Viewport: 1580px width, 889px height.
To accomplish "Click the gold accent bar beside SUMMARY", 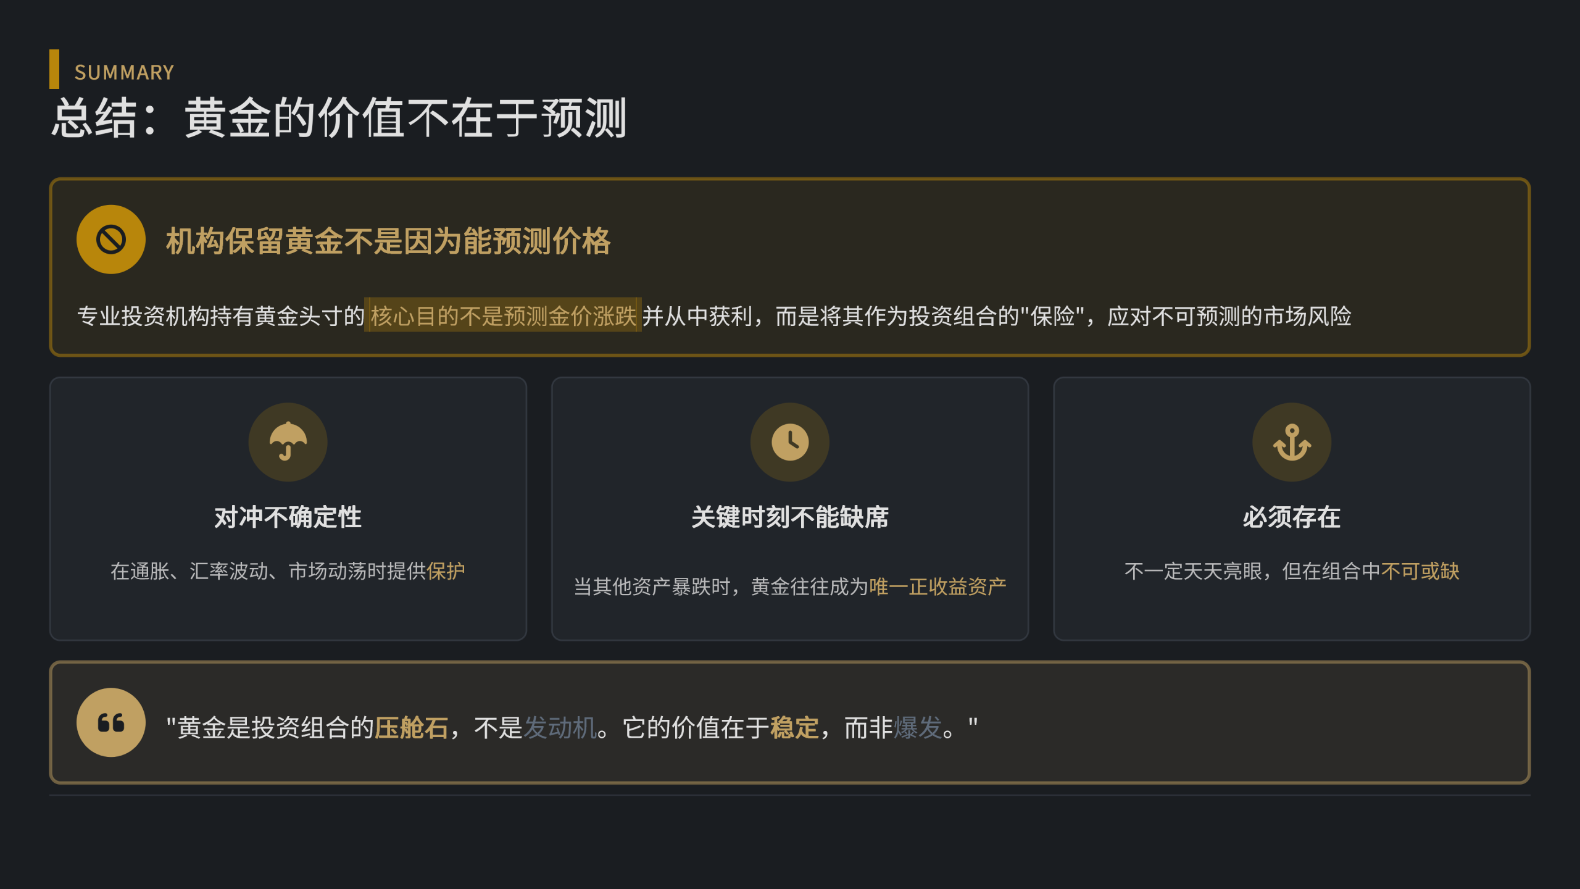I will 54,69.
